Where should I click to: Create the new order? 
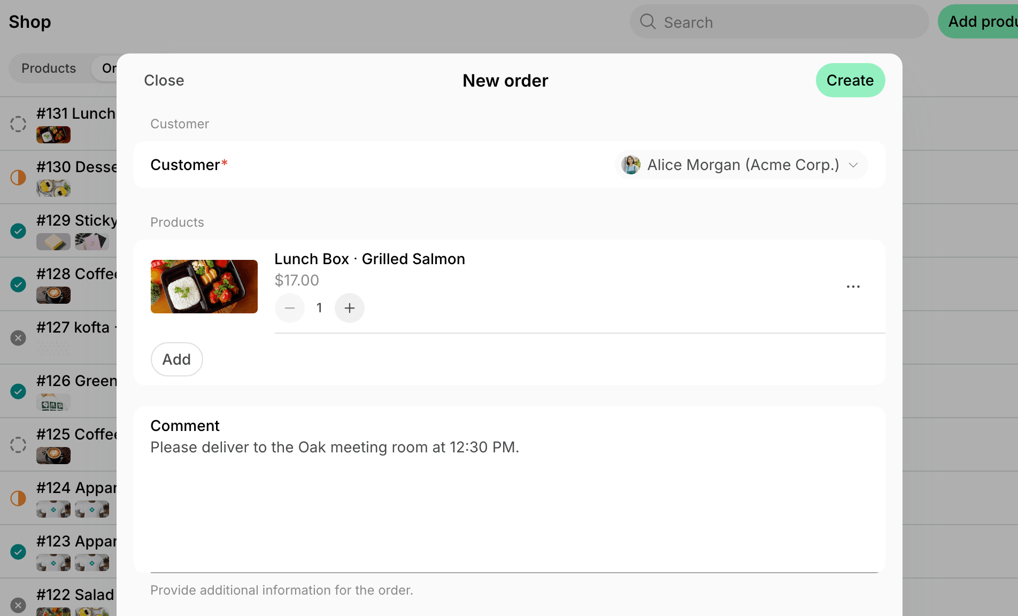(850, 80)
